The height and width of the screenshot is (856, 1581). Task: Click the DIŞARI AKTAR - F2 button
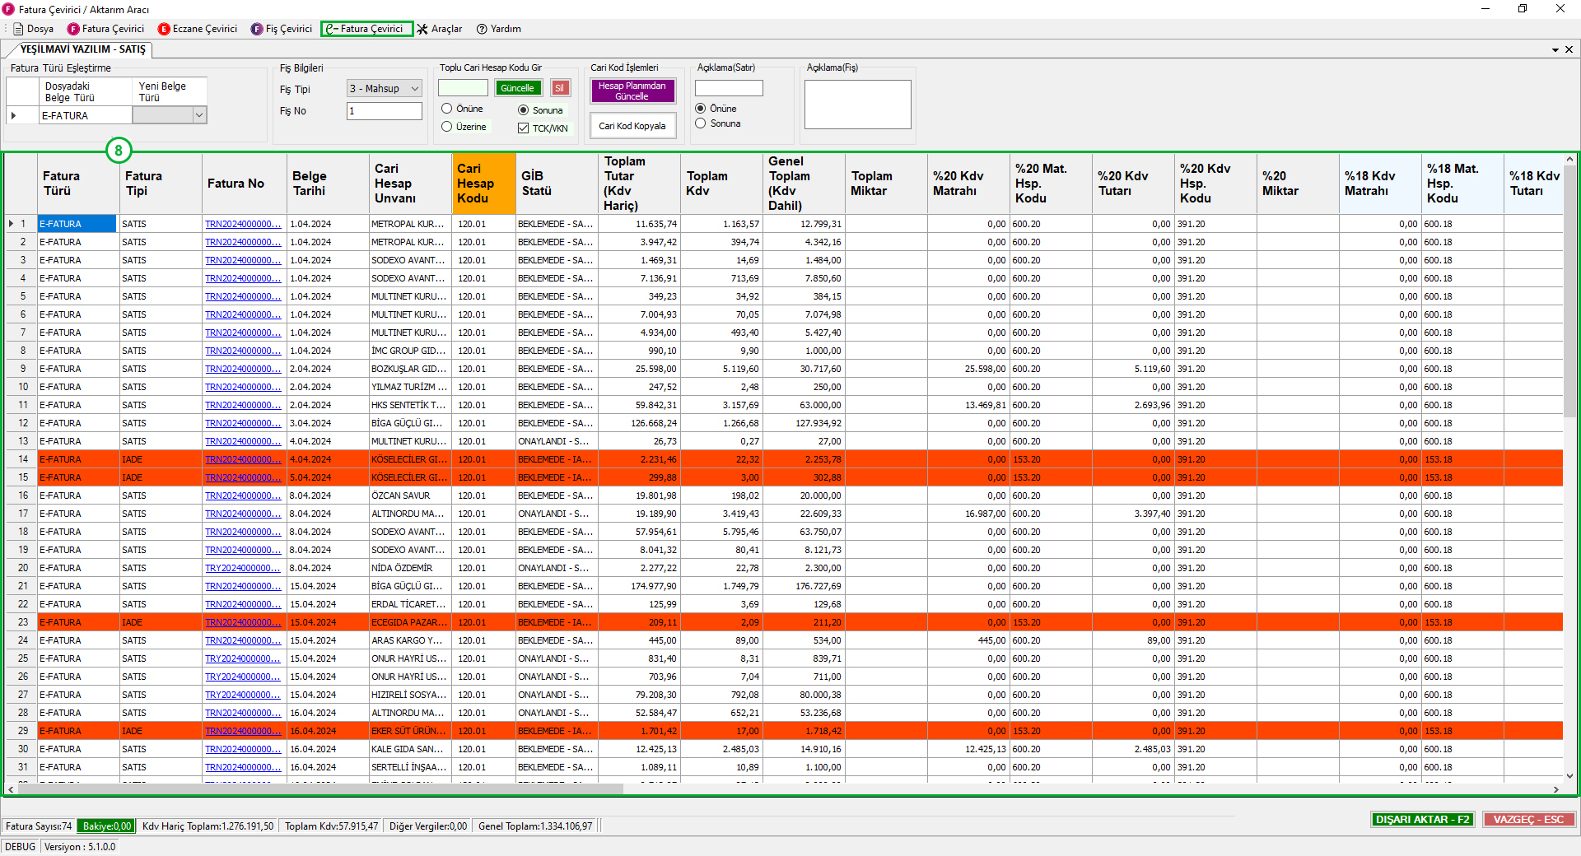tap(1422, 820)
